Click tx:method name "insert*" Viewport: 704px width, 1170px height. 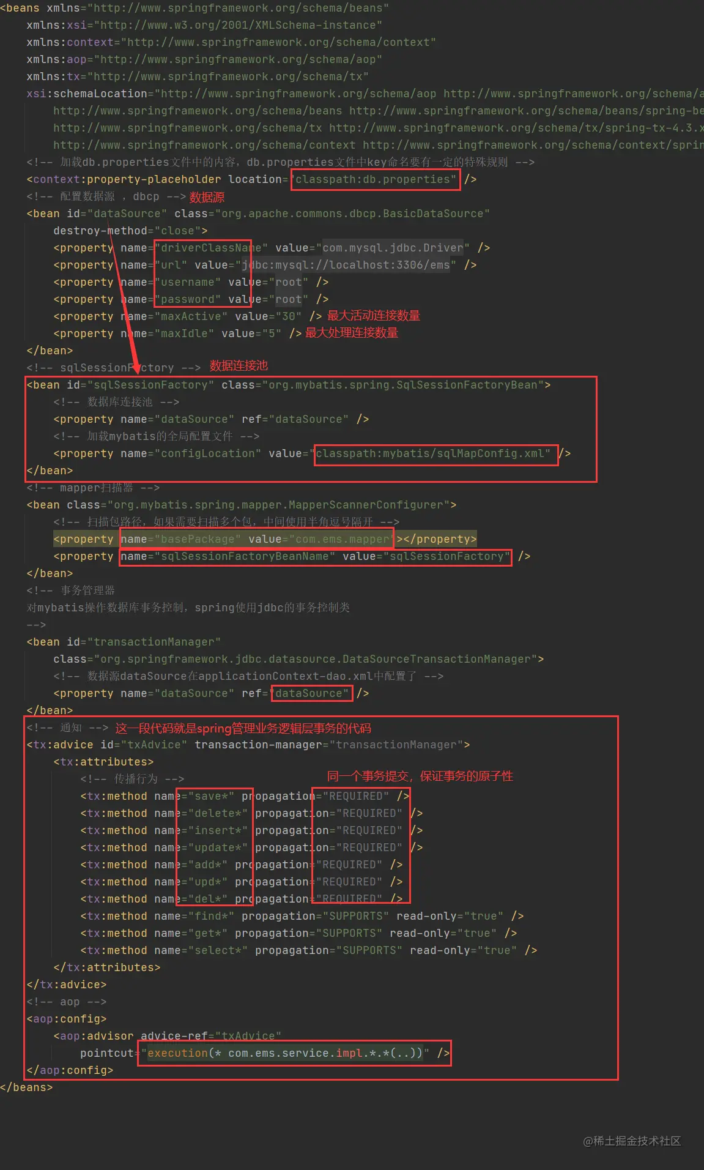click(218, 830)
